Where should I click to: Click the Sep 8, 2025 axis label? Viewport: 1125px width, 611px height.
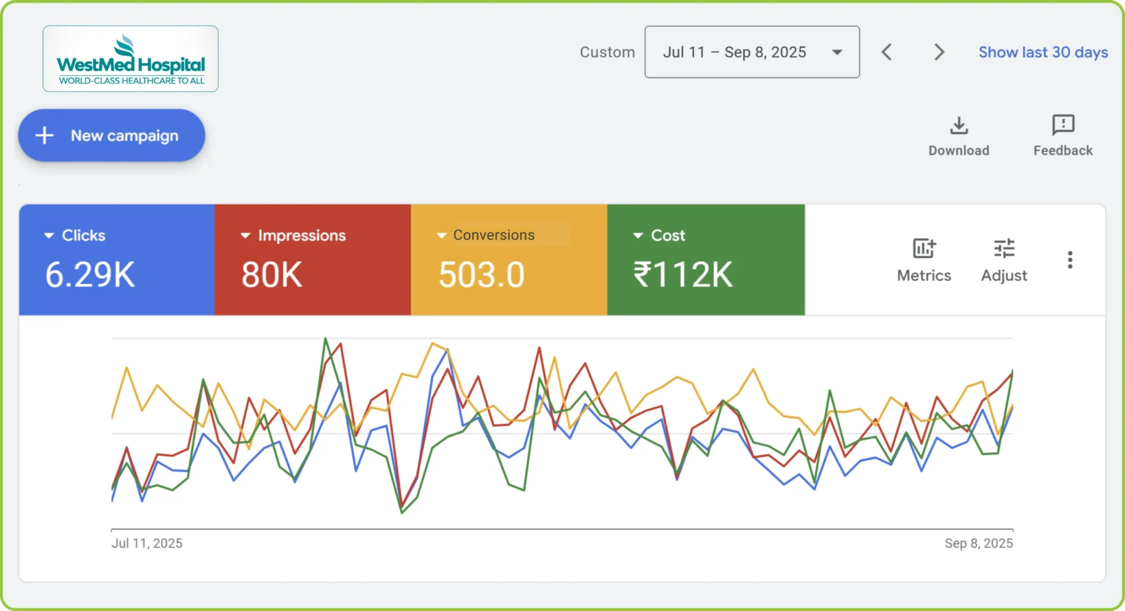click(x=979, y=543)
